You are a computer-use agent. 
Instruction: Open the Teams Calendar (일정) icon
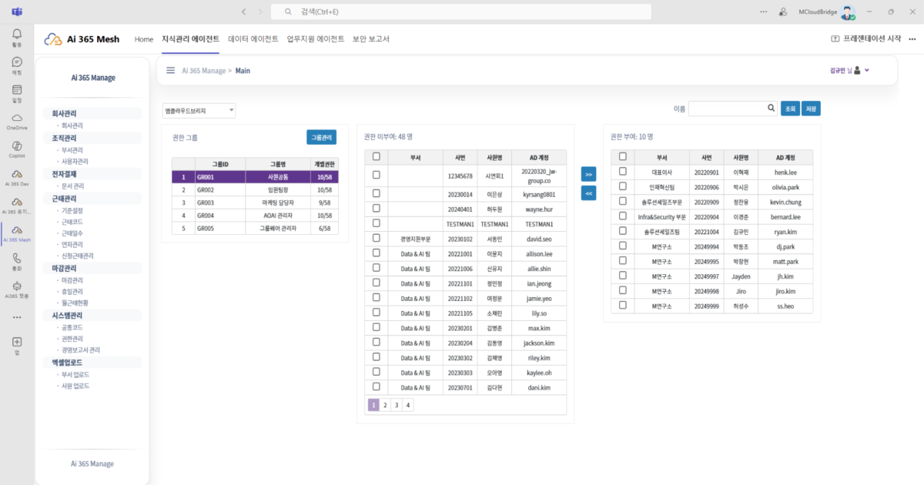pyautogui.click(x=17, y=90)
